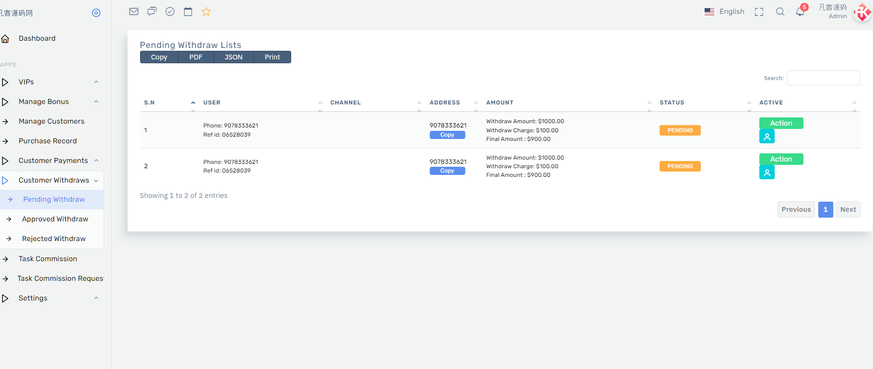873x369 pixels.
Task: Open the notifications bell
Action: coord(800,12)
